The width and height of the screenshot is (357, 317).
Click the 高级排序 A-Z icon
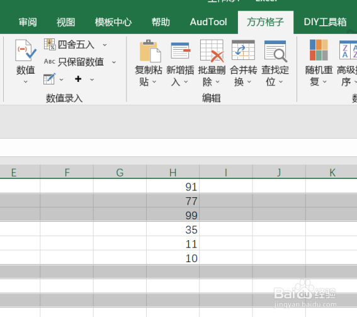tap(348, 50)
